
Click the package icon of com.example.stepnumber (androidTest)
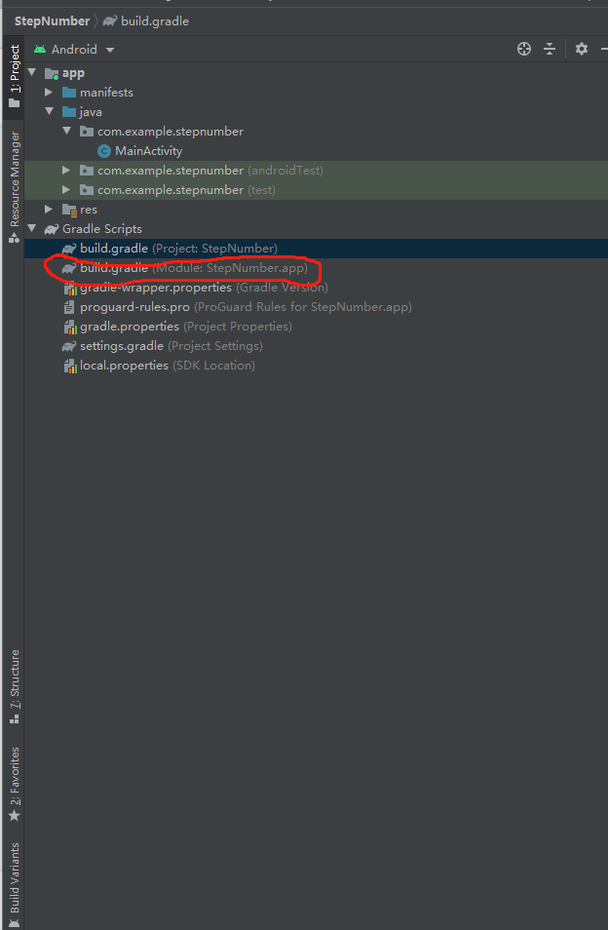pos(87,171)
